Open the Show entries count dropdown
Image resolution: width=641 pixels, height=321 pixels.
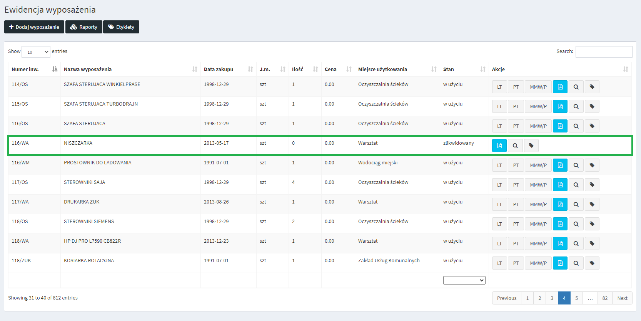[x=36, y=52]
